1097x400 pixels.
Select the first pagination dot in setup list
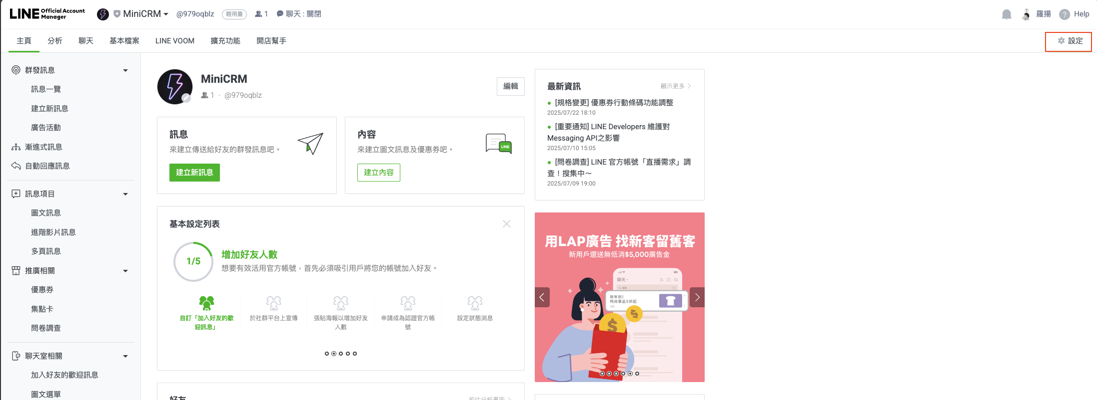(327, 354)
